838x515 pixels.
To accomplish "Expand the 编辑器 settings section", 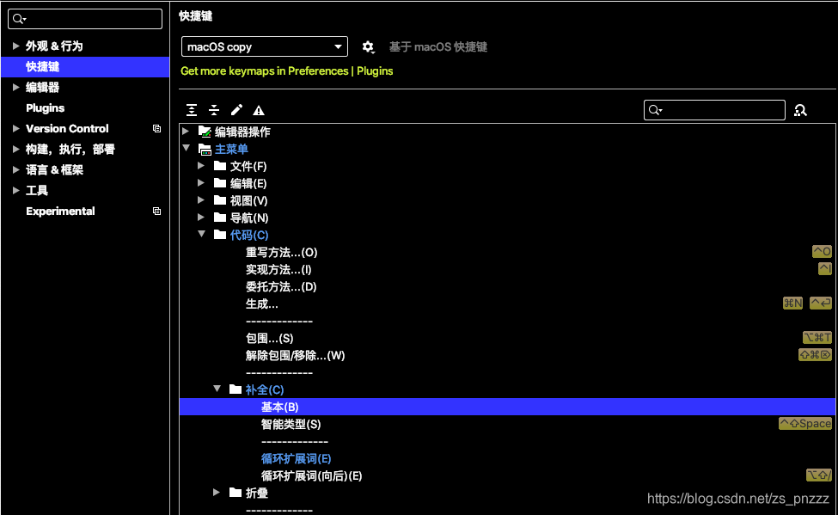I will [16, 87].
